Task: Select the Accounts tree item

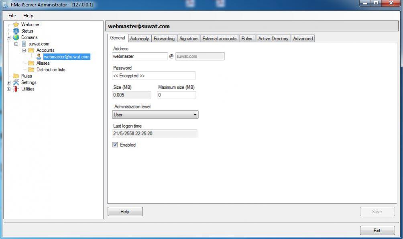Action: 45,50
